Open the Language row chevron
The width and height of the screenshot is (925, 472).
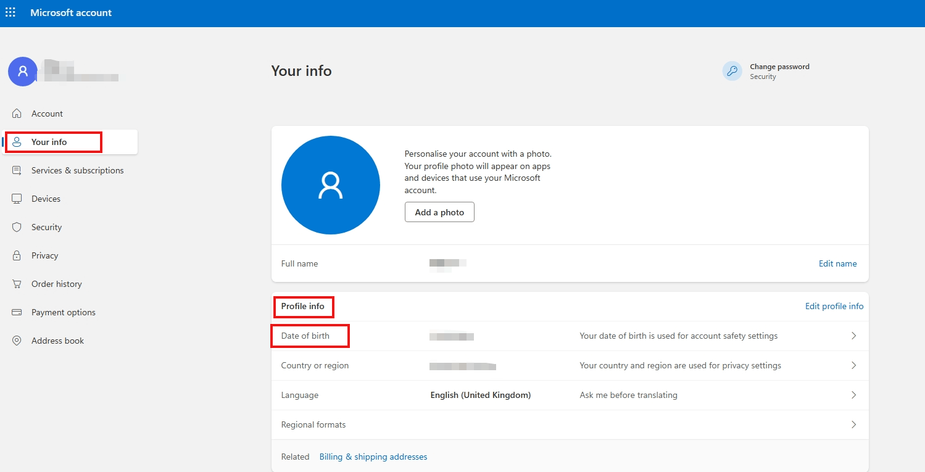(x=854, y=395)
